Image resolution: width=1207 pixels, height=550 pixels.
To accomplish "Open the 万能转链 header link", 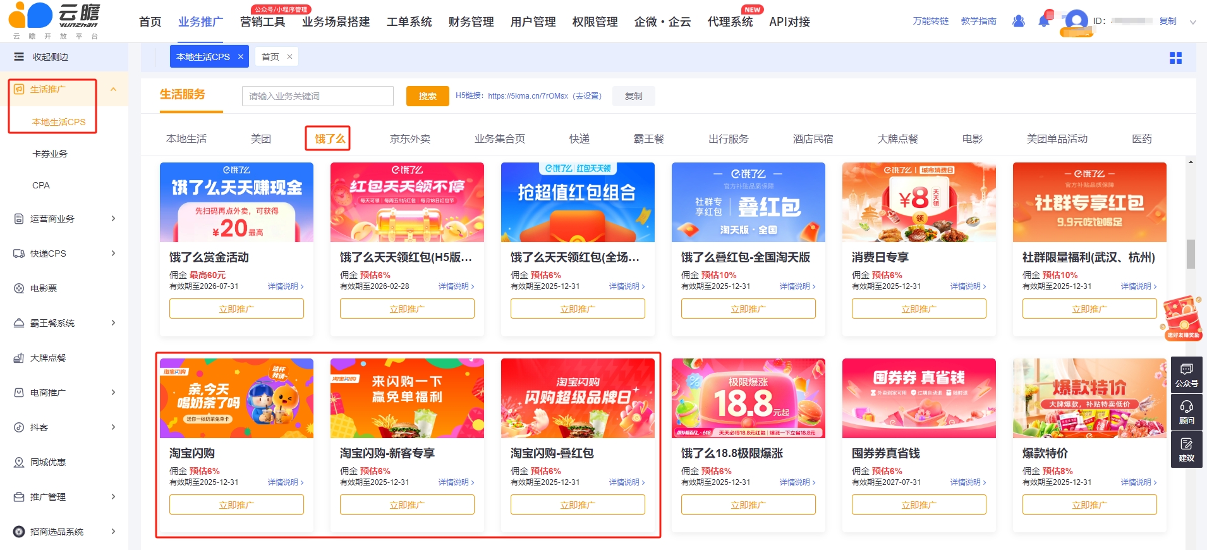I will pos(931,21).
